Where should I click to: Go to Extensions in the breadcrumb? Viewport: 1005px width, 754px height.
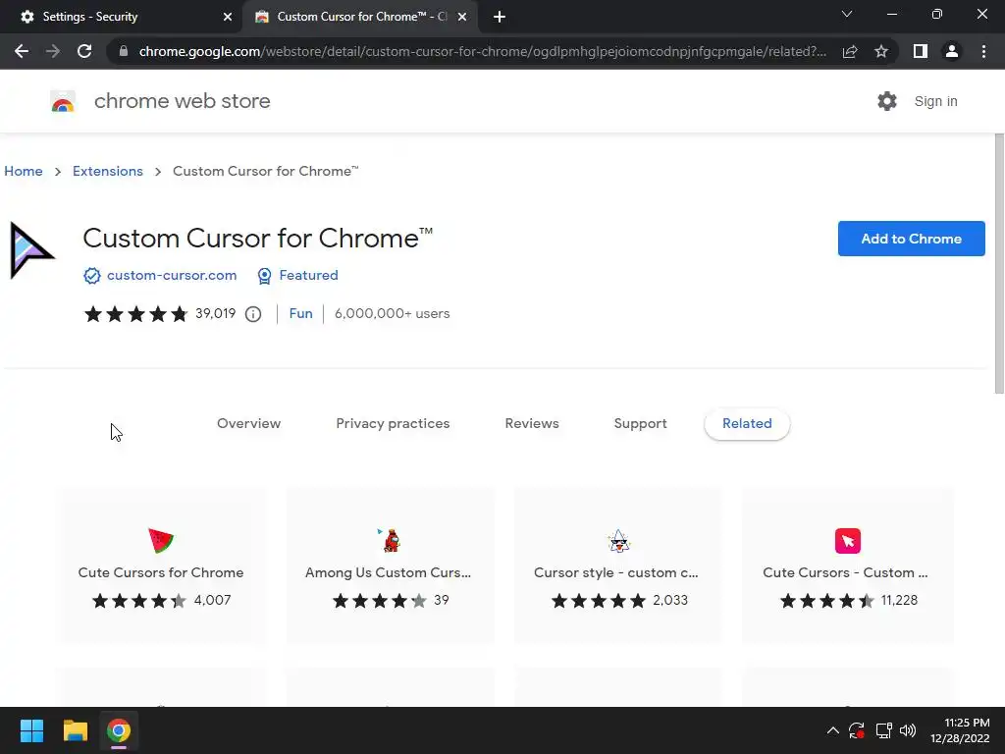[108, 171]
